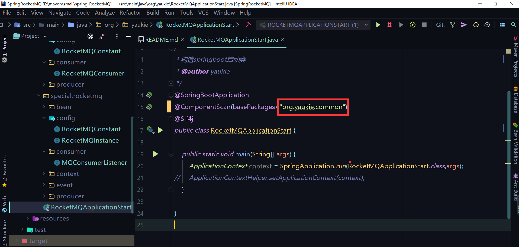
Task: Expand the event package
Action: (x=44, y=185)
